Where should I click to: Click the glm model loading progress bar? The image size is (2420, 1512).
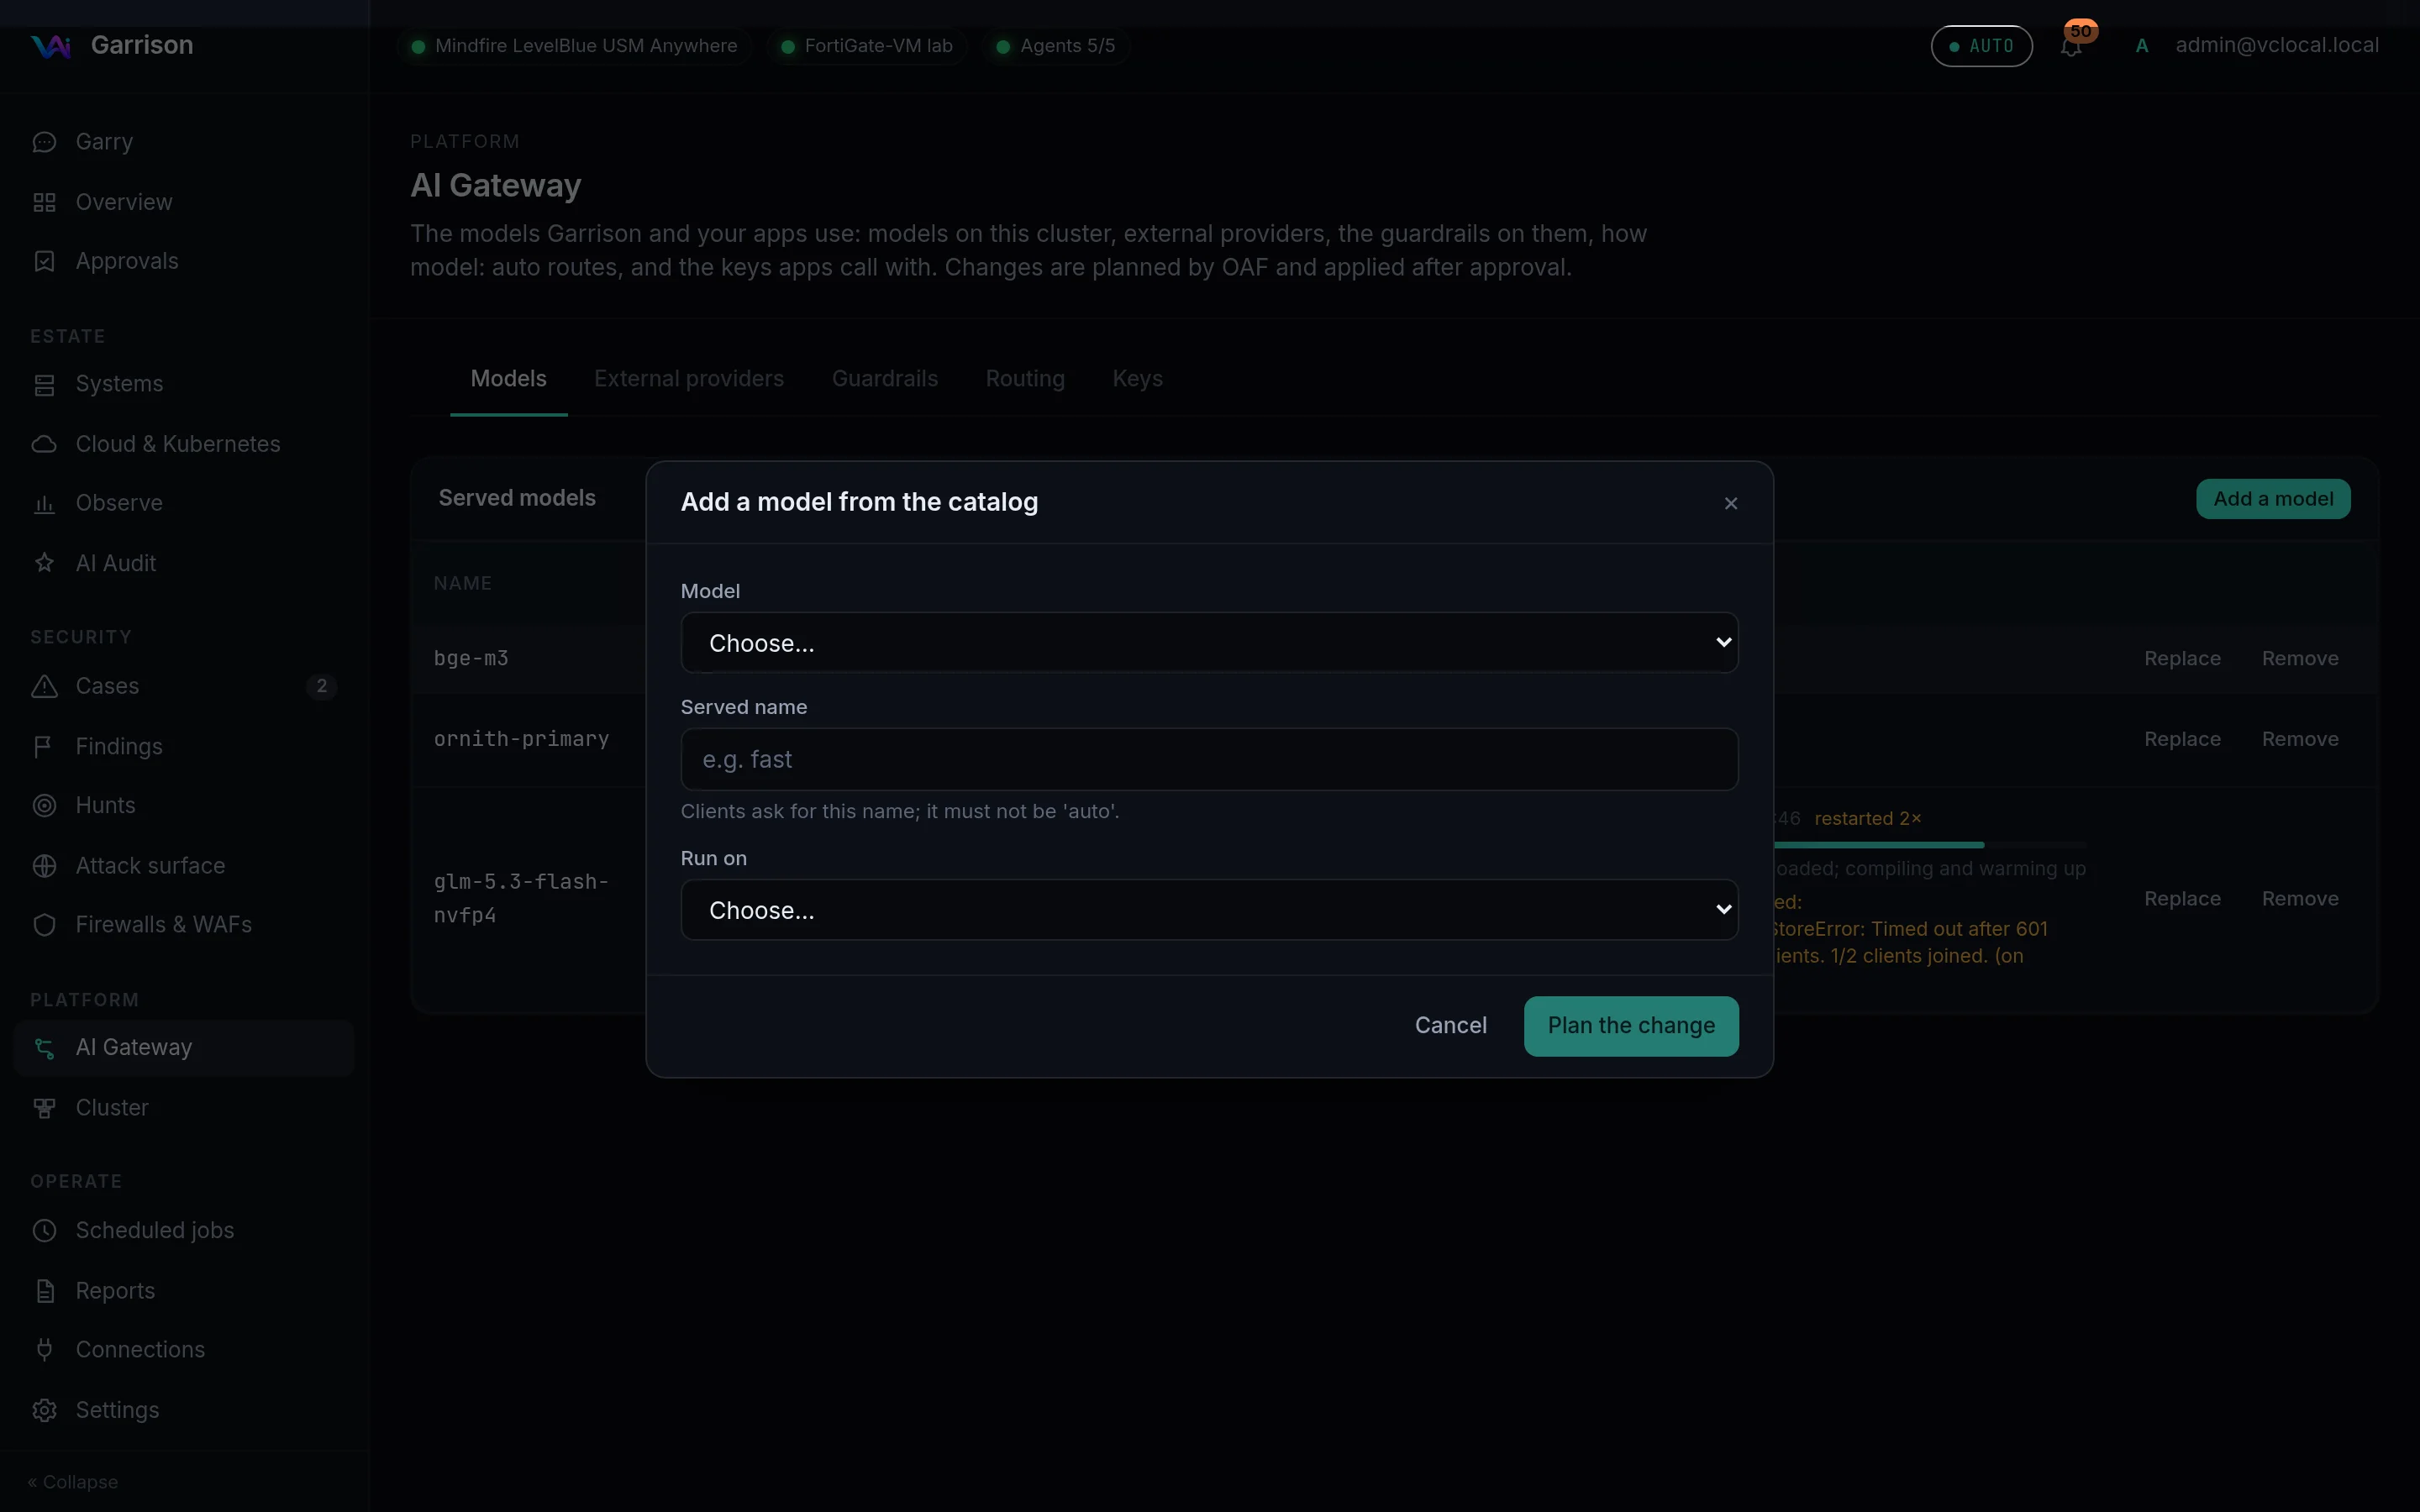click(1930, 845)
